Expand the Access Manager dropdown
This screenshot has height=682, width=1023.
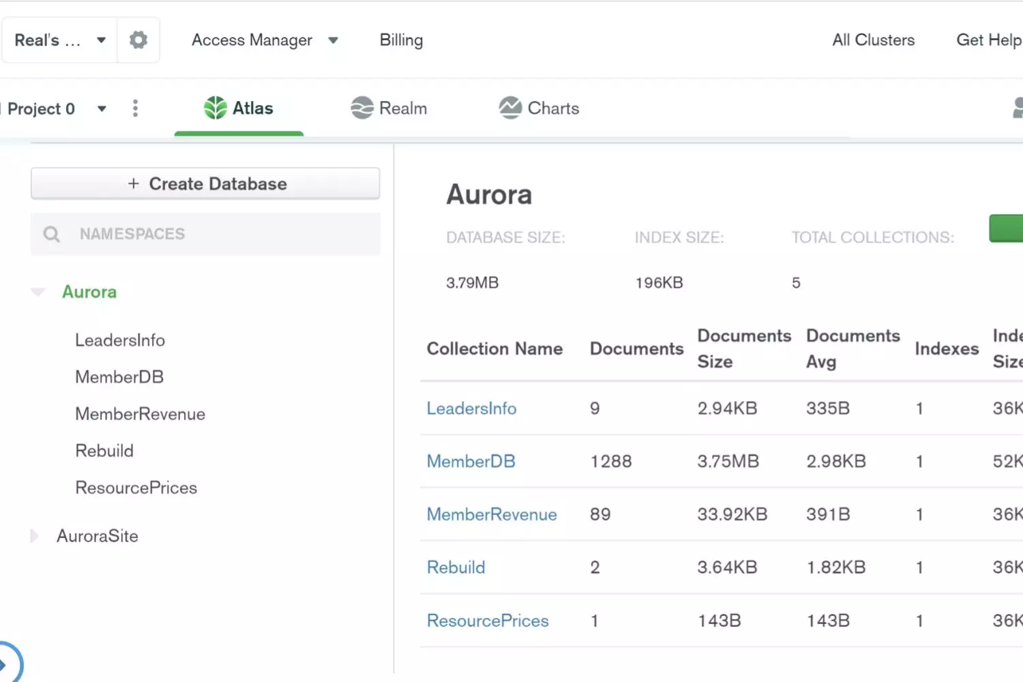click(333, 40)
